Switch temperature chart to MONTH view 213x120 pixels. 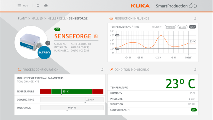170,27
